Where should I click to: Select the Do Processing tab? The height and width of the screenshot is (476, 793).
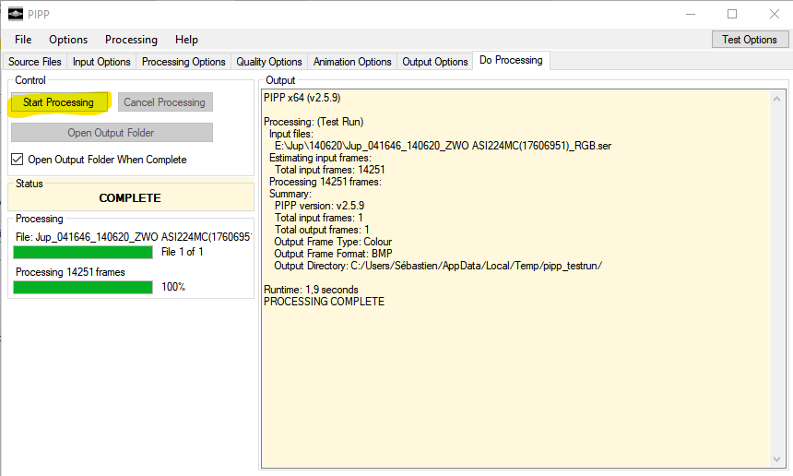[x=511, y=60]
